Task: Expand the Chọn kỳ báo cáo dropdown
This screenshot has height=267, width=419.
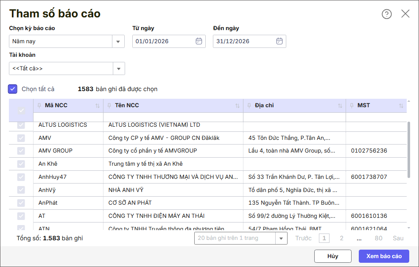Action: (x=118, y=42)
